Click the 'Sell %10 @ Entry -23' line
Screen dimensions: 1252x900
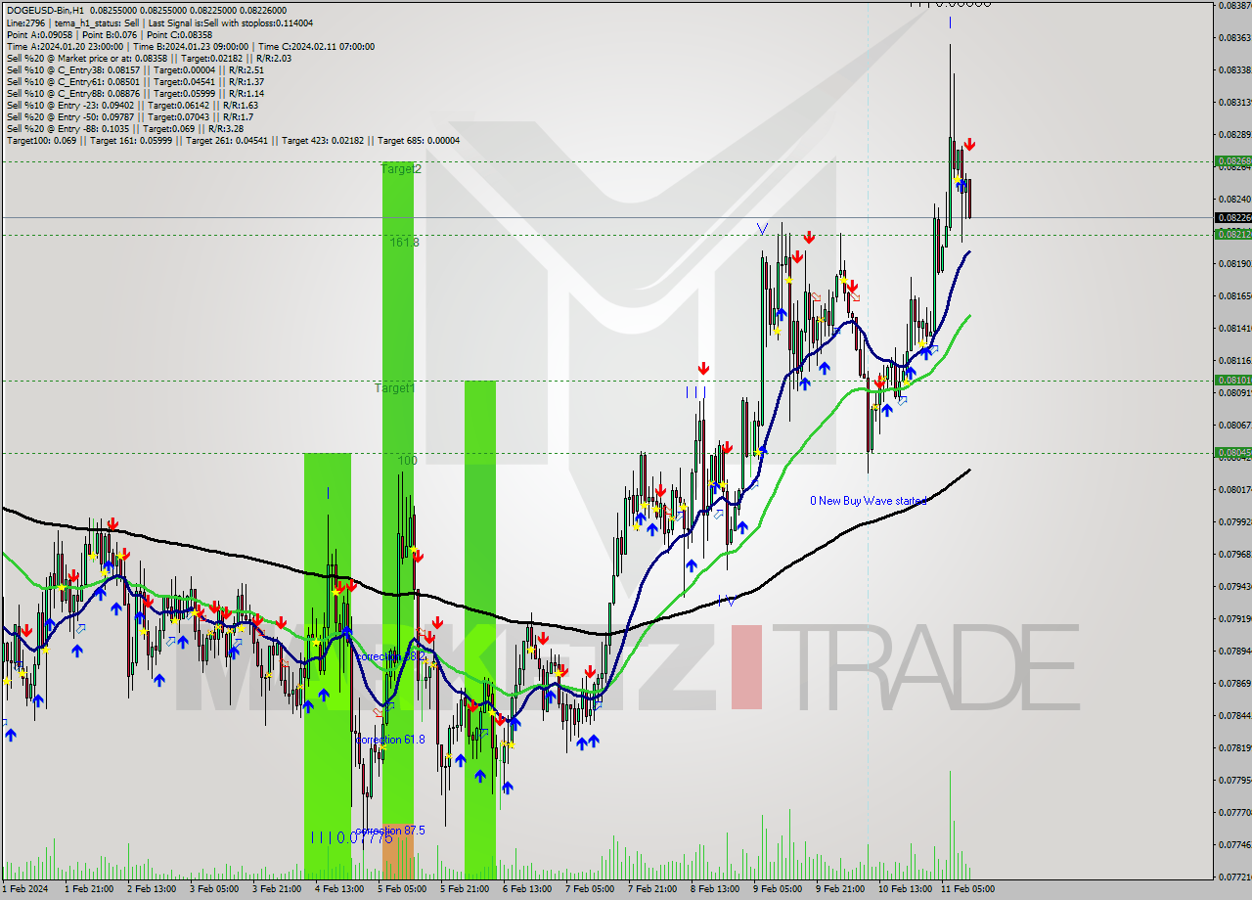click(132, 105)
